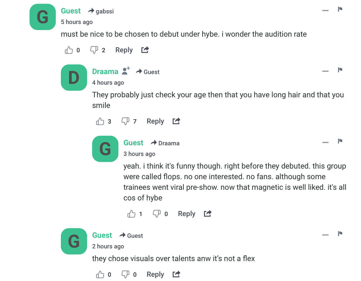
Task: Share the first Guest comment
Action: [x=145, y=50]
